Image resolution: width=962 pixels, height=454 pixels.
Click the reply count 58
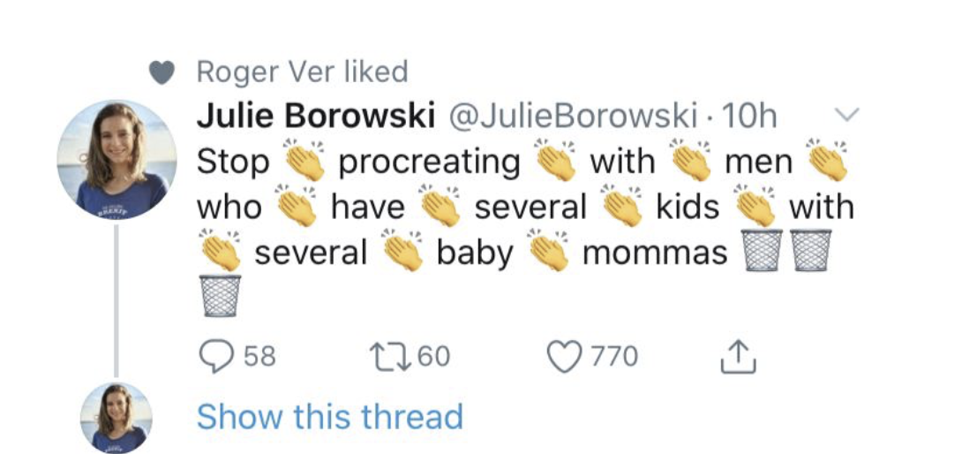point(259,357)
